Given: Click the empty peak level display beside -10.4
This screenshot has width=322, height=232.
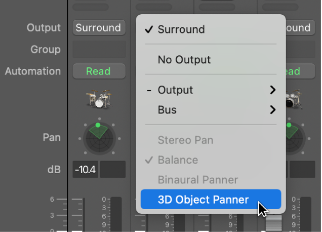Looking at the screenshot, I should pos(112,169).
